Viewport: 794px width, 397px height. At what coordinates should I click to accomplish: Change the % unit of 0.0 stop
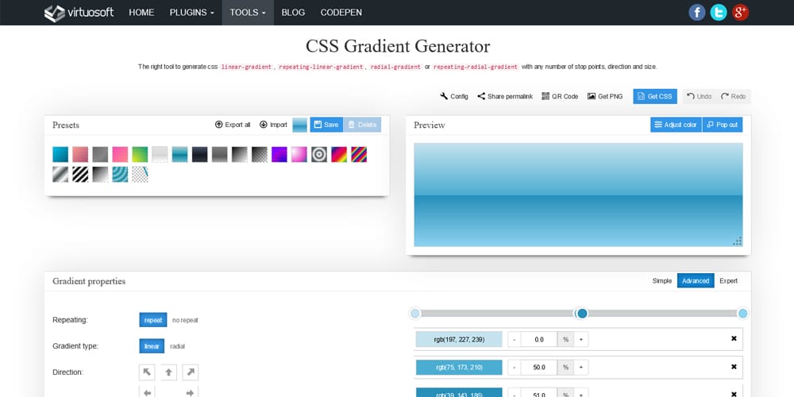(x=565, y=339)
